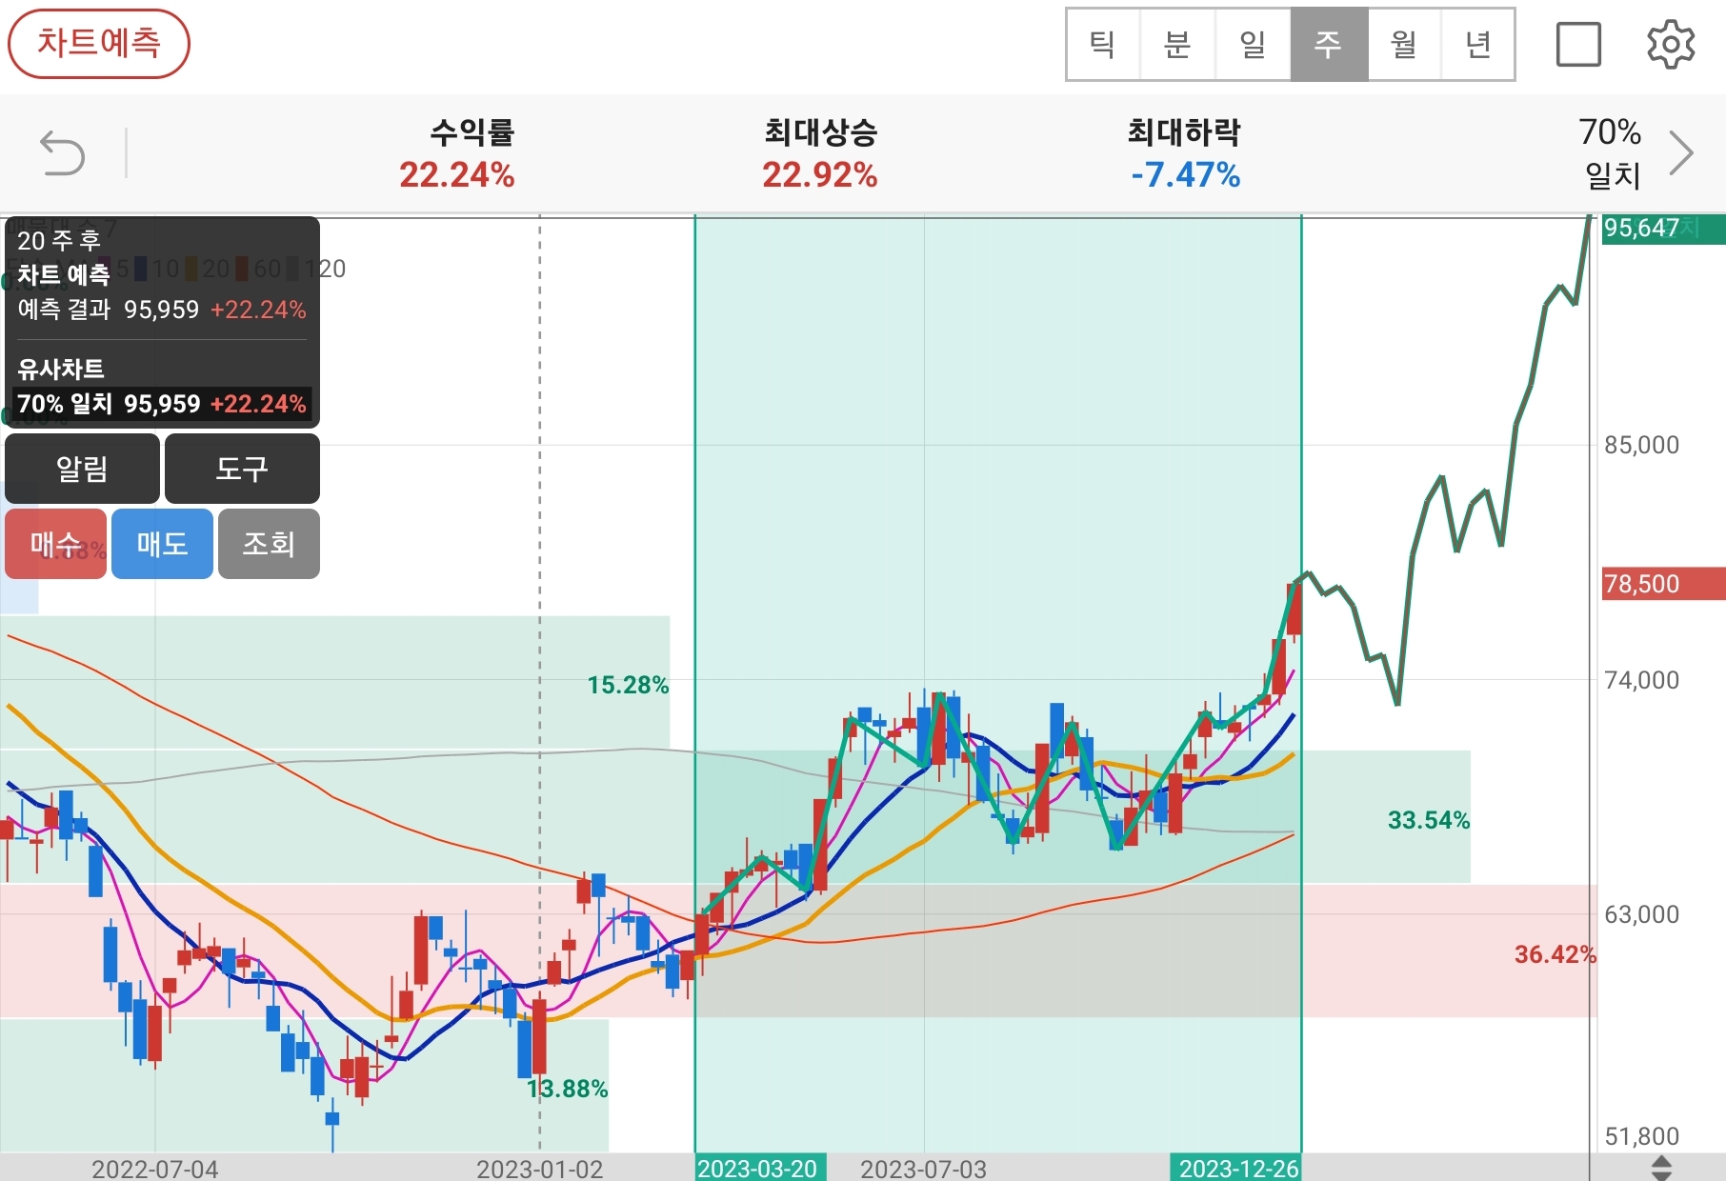Adjust the vertical axis scale stepper arrows
This screenshot has height=1181, width=1726.
(x=1661, y=1168)
